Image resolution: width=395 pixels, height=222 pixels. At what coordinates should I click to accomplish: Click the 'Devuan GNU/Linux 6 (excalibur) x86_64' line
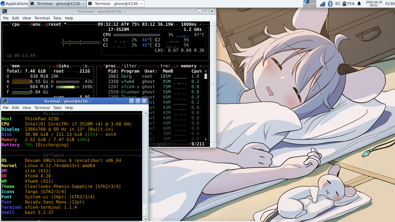[x=73, y=160]
